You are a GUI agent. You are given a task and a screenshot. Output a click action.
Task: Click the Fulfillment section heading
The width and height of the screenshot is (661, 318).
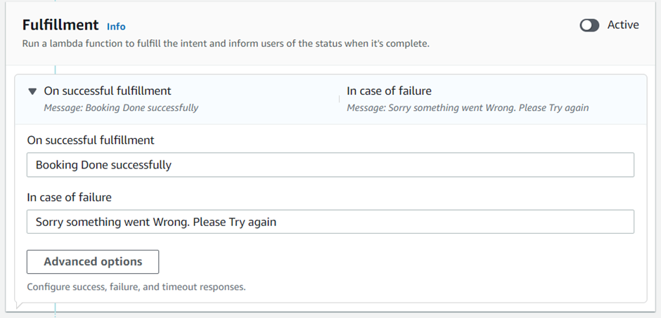pyautogui.click(x=60, y=25)
